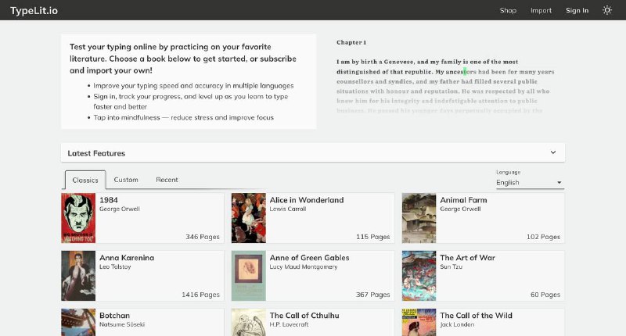Click The Art of War title
The width and height of the screenshot is (626, 336).
(x=467, y=258)
